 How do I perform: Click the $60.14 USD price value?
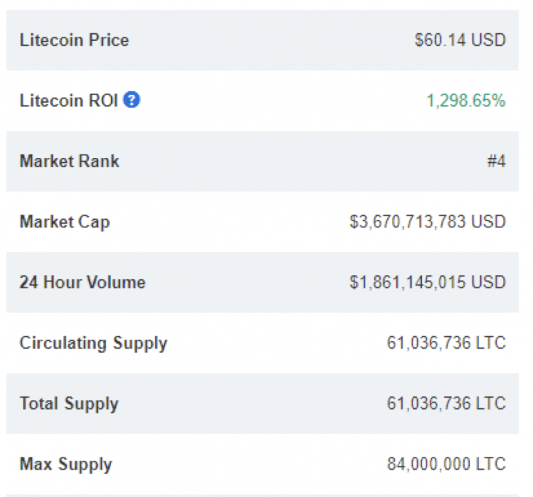click(460, 40)
